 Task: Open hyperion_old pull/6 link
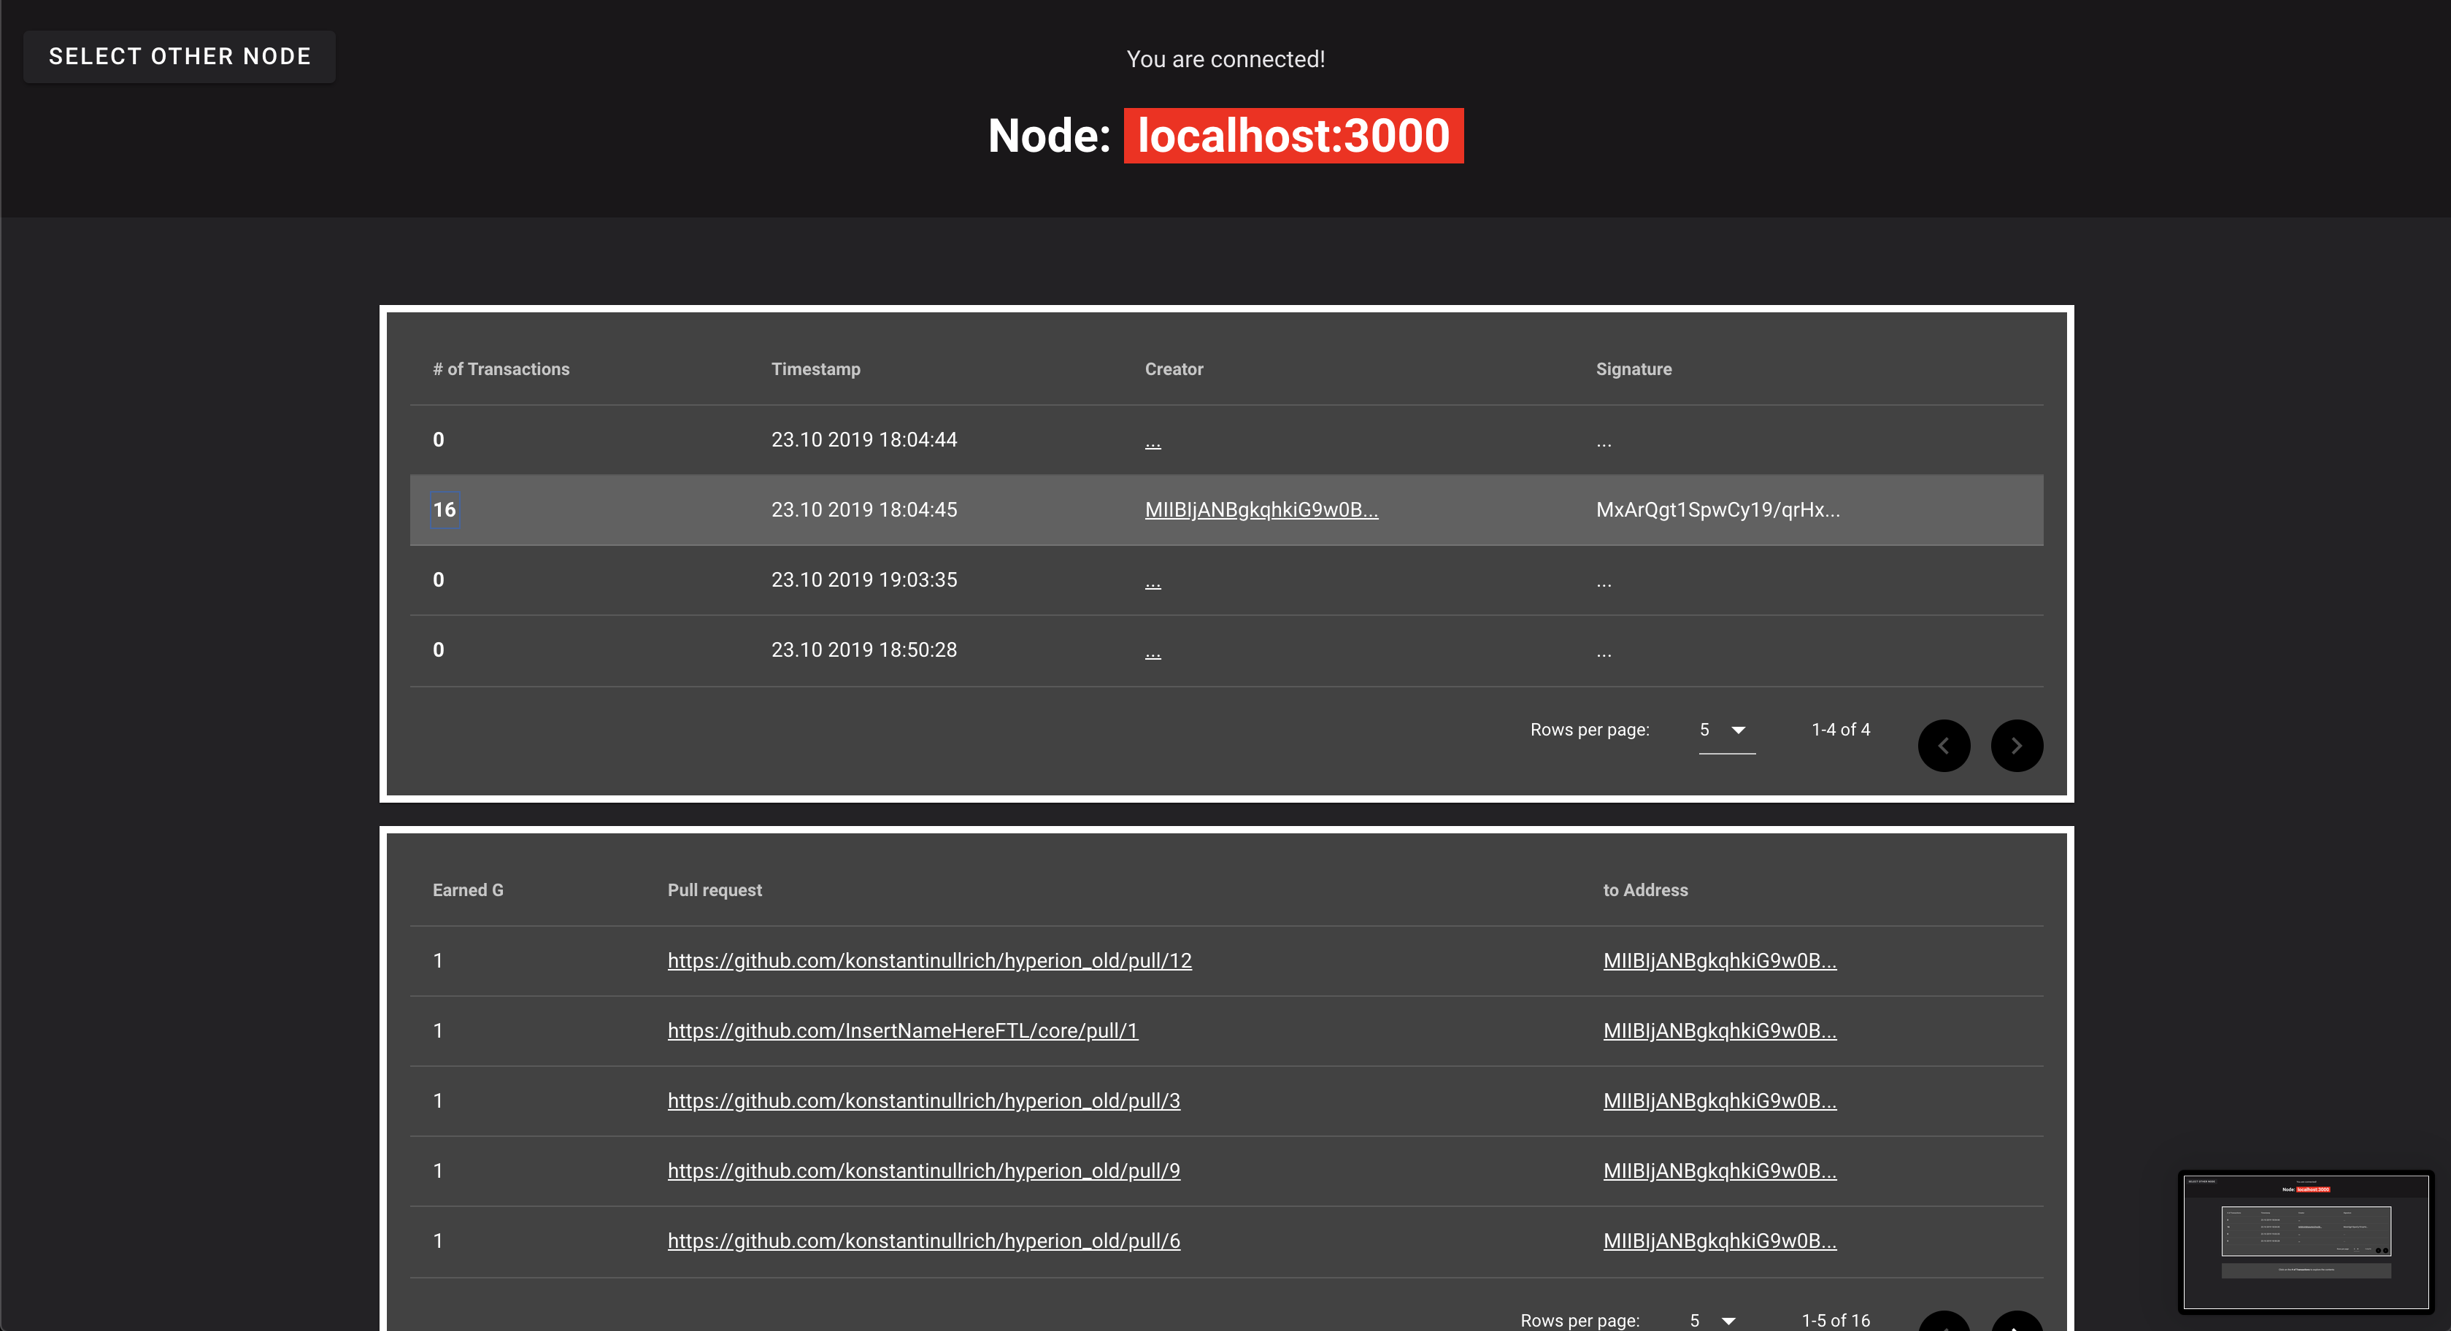(x=923, y=1241)
